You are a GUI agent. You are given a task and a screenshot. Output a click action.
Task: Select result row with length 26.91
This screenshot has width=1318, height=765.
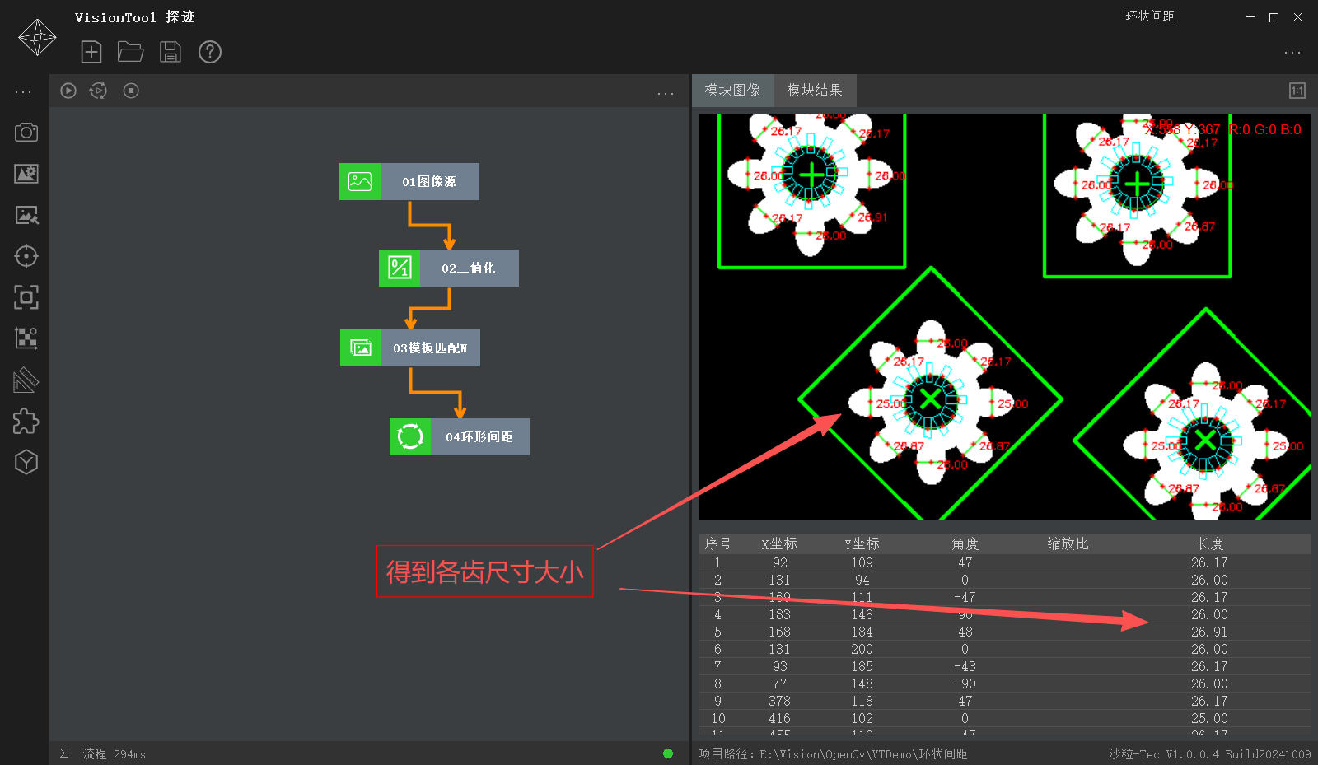click(1005, 632)
